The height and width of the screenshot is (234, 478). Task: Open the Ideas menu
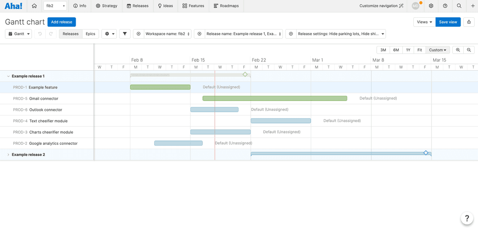pos(165,6)
